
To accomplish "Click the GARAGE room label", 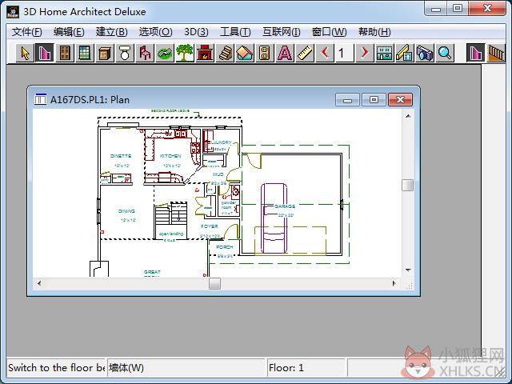I will pyautogui.click(x=285, y=206).
